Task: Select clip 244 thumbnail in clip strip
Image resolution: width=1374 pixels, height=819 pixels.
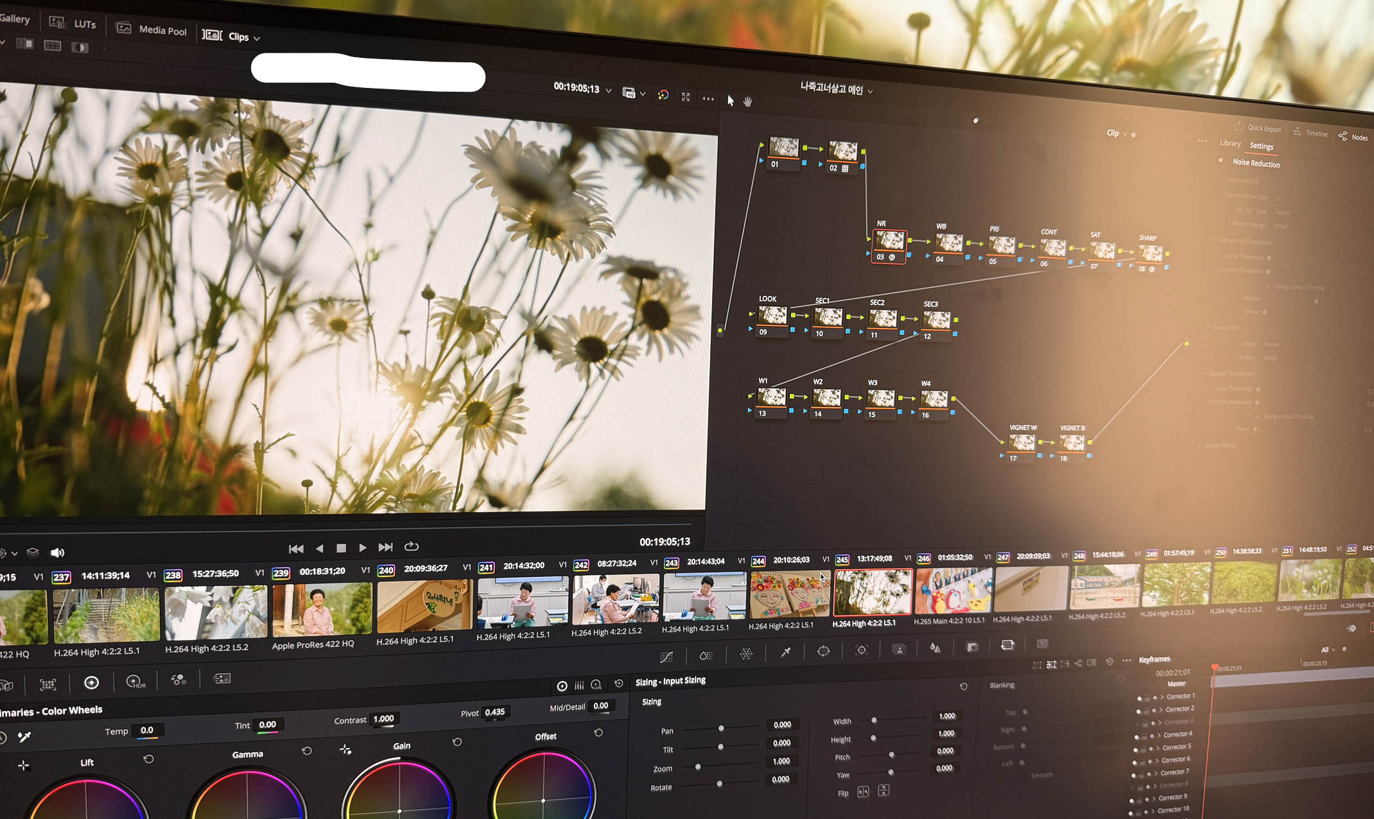Action: click(x=790, y=594)
